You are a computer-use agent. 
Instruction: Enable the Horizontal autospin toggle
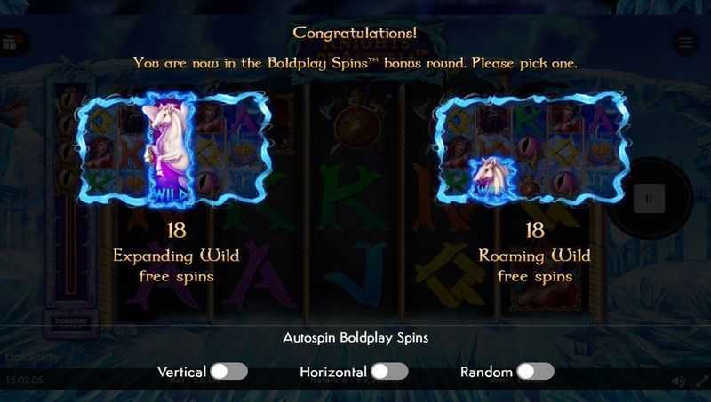pos(389,372)
